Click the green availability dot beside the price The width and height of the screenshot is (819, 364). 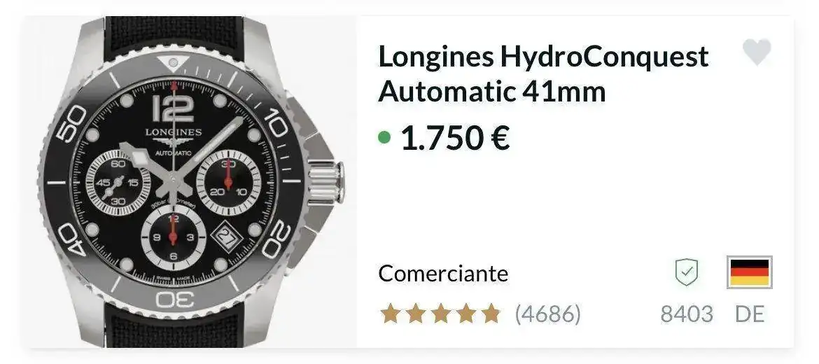click(x=384, y=138)
